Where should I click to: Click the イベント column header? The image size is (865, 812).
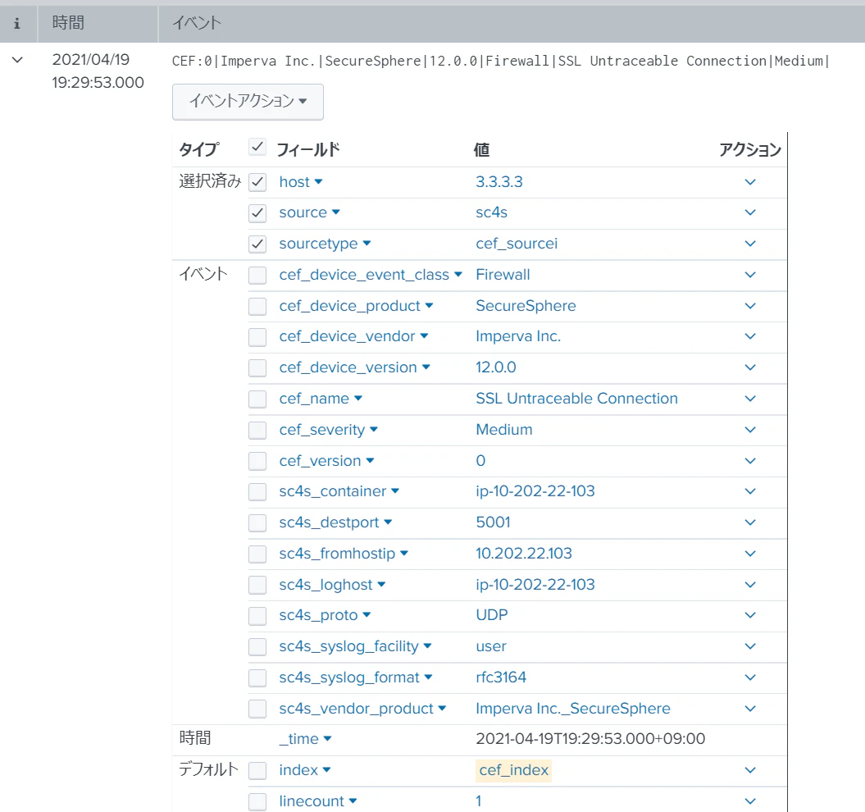(x=197, y=23)
